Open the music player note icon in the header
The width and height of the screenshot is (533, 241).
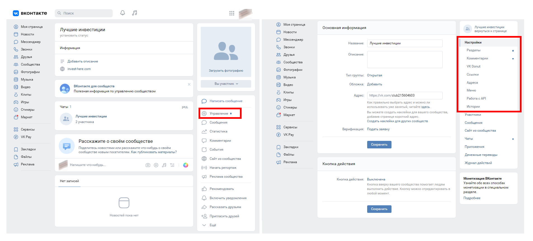(x=135, y=13)
